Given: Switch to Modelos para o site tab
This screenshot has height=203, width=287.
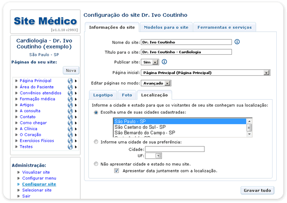Looking at the screenshot, I should tap(166, 27).
